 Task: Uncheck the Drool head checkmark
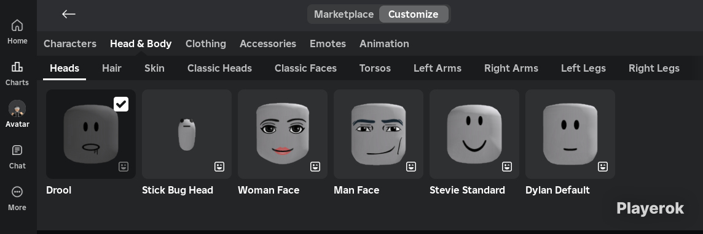(x=121, y=104)
